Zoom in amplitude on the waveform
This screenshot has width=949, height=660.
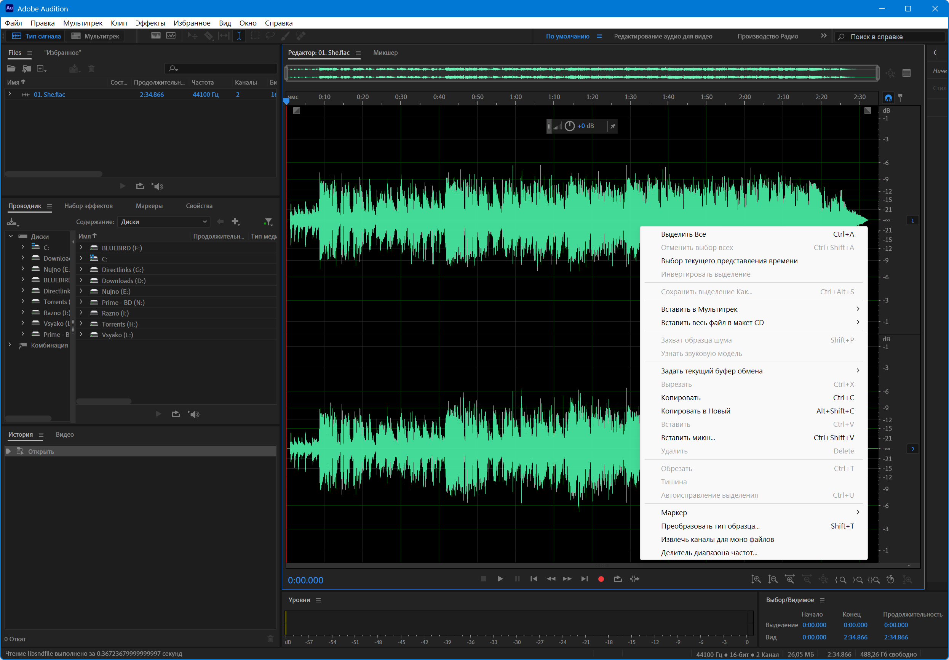756,579
